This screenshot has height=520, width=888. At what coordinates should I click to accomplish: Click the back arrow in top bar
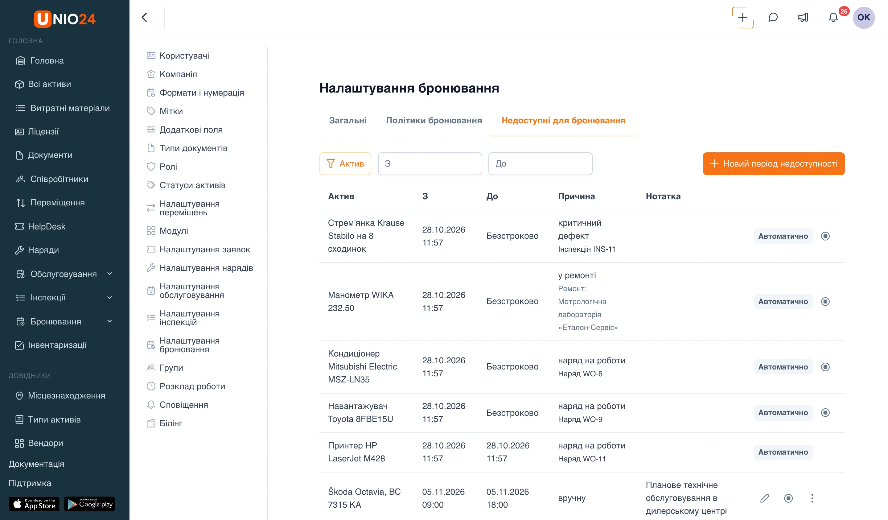(x=145, y=17)
